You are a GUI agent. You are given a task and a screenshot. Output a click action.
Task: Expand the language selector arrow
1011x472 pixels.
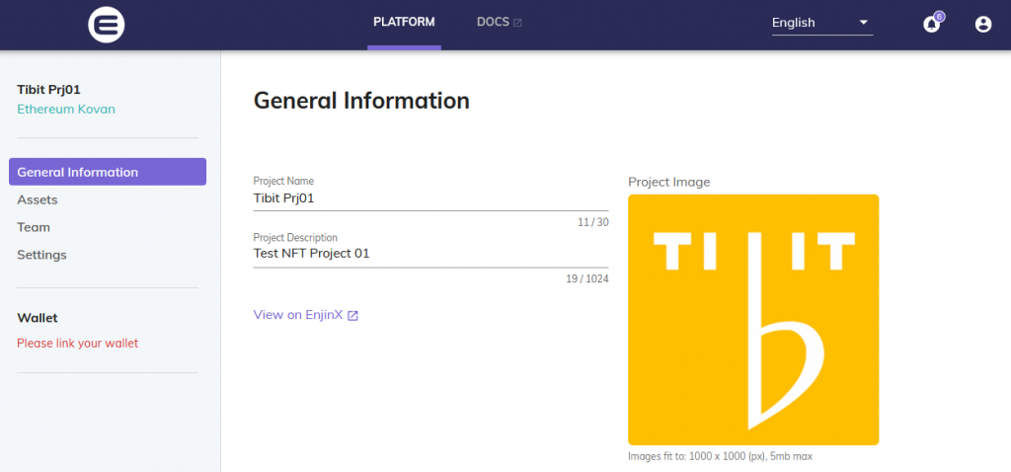point(863,23)
